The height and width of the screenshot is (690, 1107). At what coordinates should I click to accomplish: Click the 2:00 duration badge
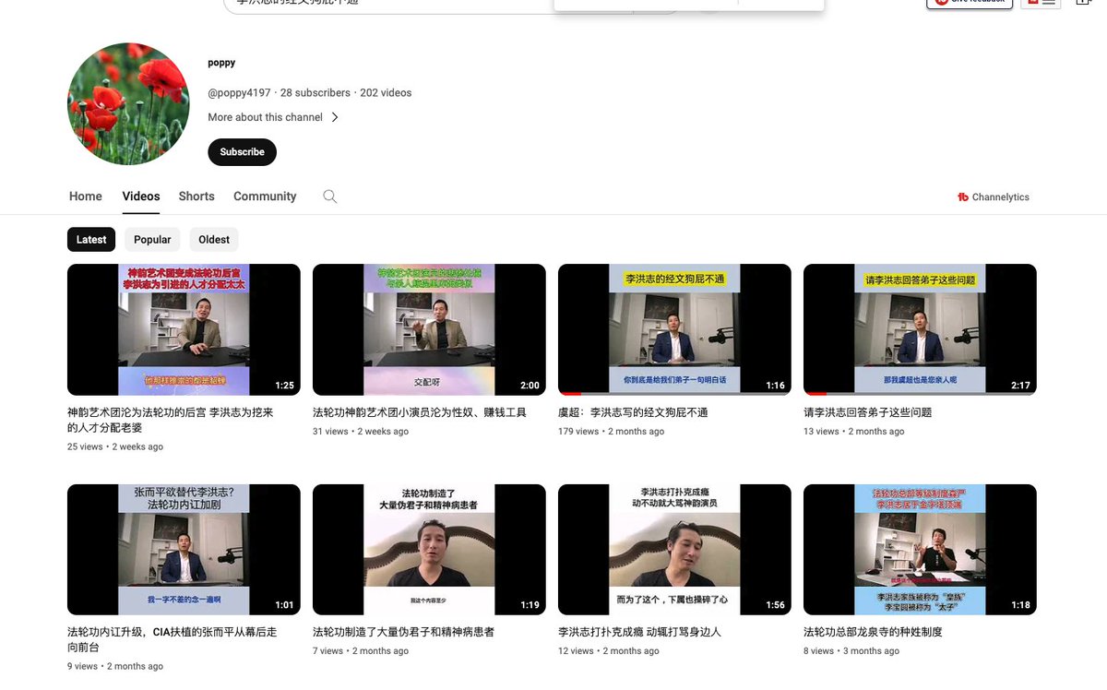[x=530, y=386]
